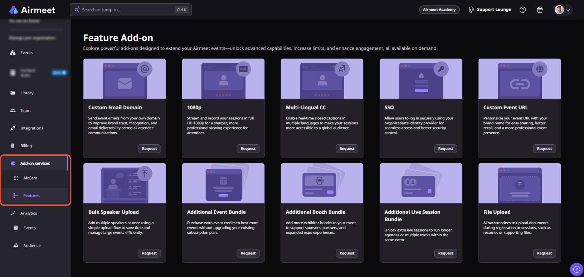This screenshot has height=277, width=584.
Task: Select Features under Add-on services
Action: tap(31, 196)
